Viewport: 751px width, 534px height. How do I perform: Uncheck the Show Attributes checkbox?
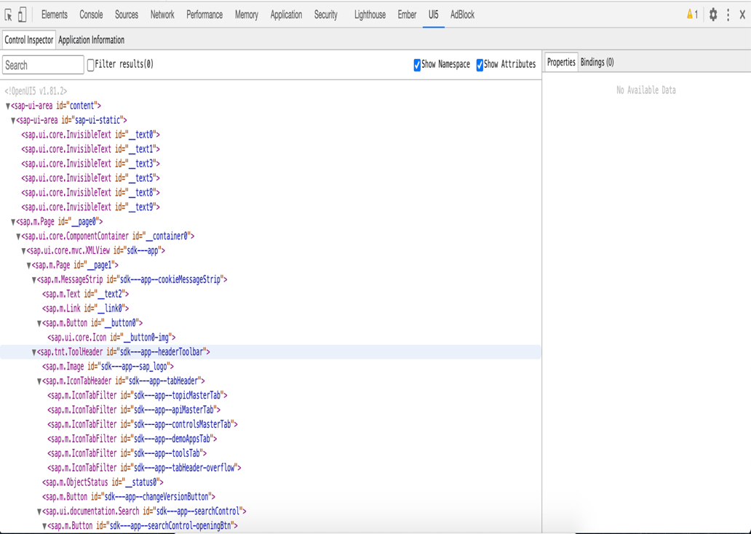(479, 64)
